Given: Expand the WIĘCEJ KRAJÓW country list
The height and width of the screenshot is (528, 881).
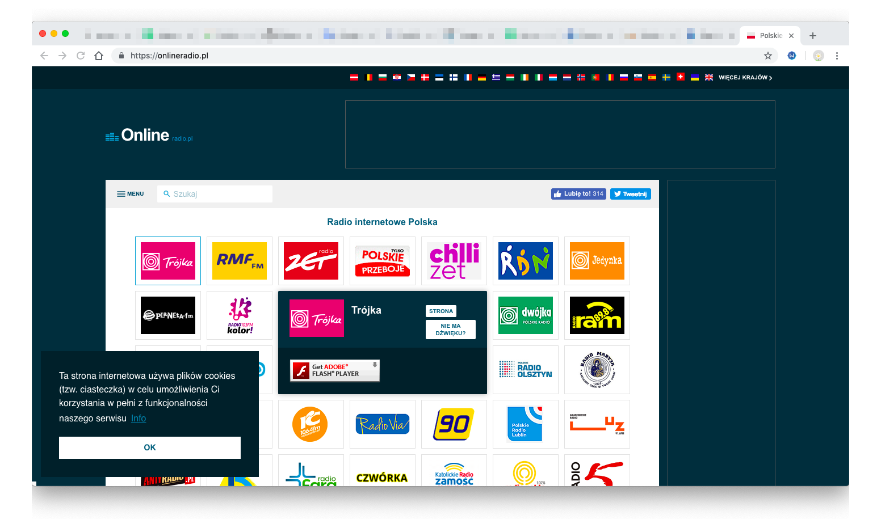Looking at the screenshot, I should (x=742, y=77).
